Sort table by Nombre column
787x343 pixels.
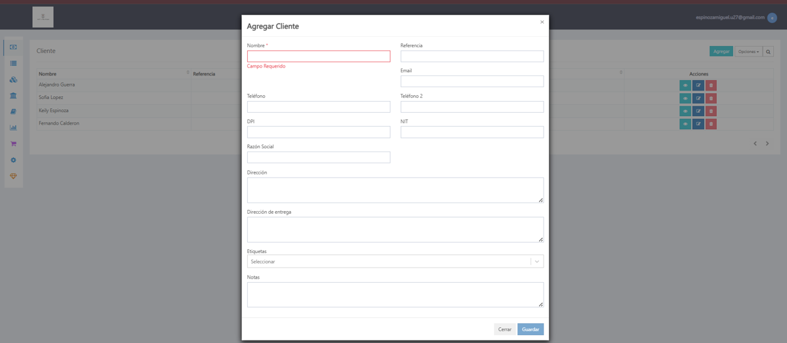113,73
